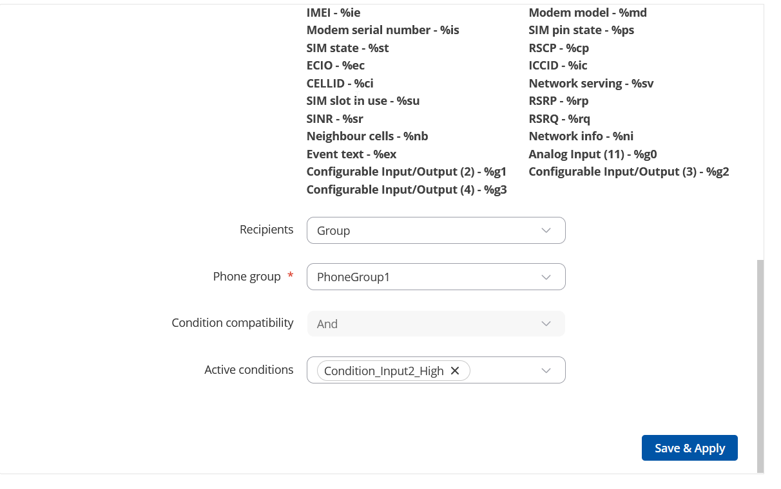Click the vertical scrollbar thumb
781x489 pixels.
(760, 367)
